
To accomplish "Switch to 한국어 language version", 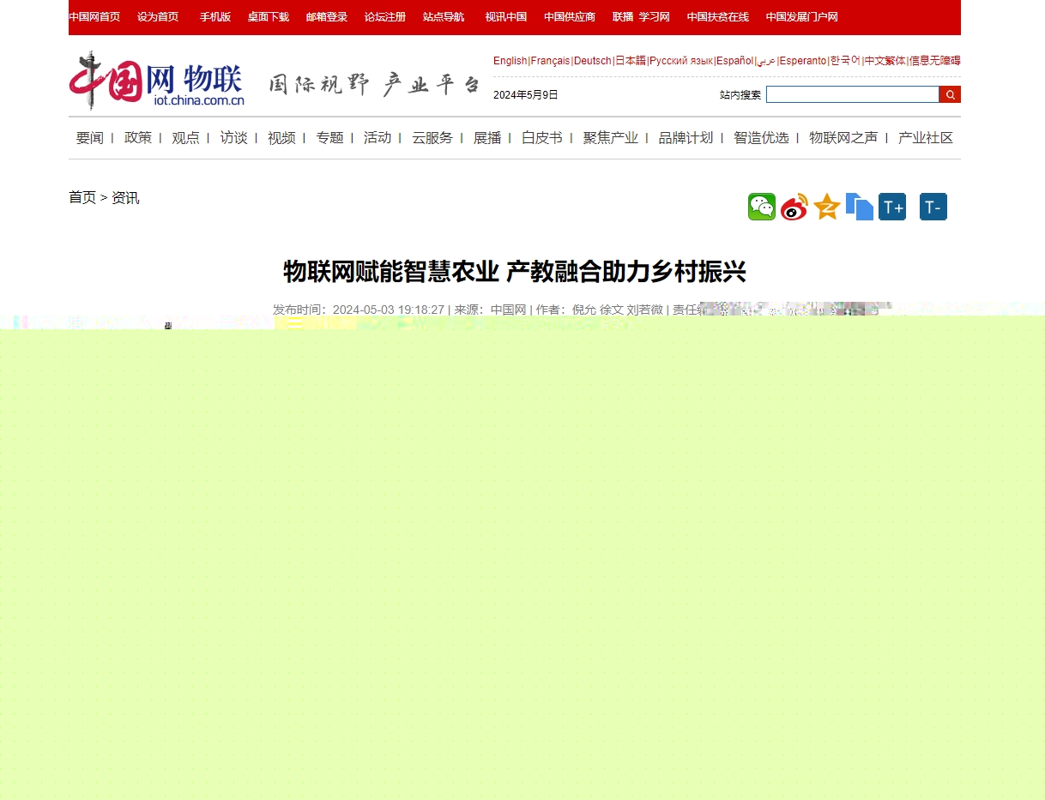I will pyautogui.click(x=845, y=61).
